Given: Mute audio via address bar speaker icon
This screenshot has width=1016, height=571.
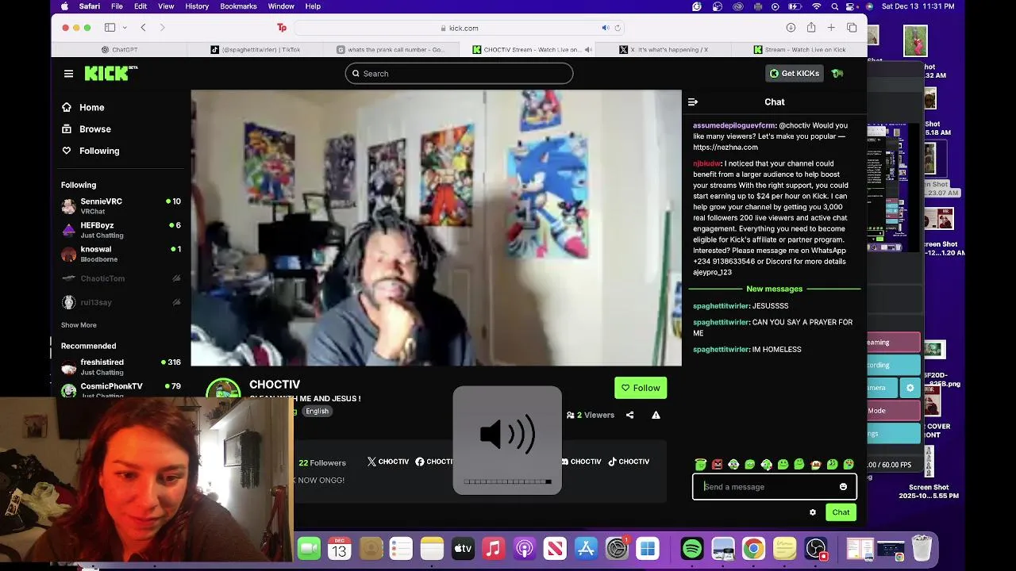Looking at the screenshot, I should 606,28.
